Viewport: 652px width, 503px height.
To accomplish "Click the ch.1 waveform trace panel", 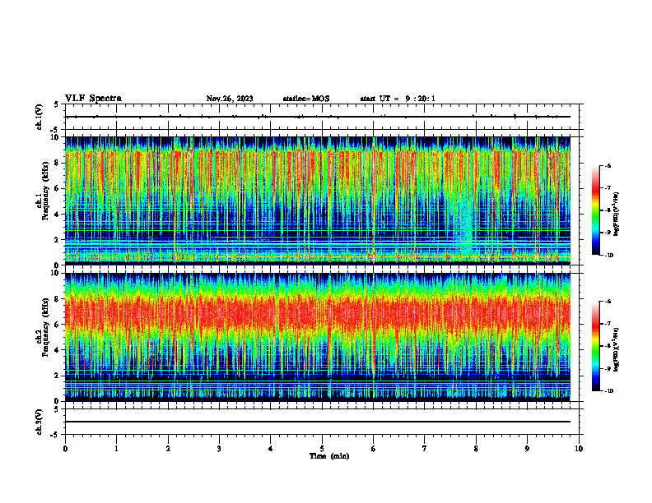I will [322, 117].
